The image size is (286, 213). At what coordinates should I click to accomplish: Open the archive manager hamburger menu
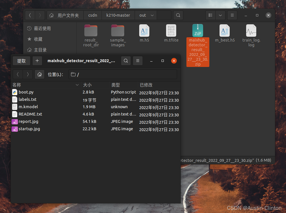(138, 61)
